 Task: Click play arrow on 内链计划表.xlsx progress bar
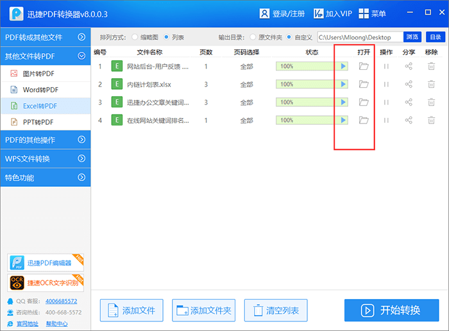343,85
